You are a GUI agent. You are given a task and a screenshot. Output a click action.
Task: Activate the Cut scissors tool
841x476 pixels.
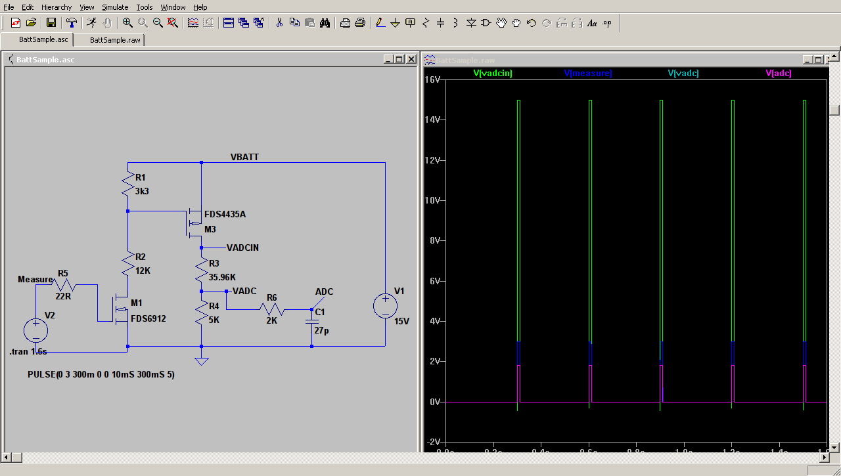point(279,23)
